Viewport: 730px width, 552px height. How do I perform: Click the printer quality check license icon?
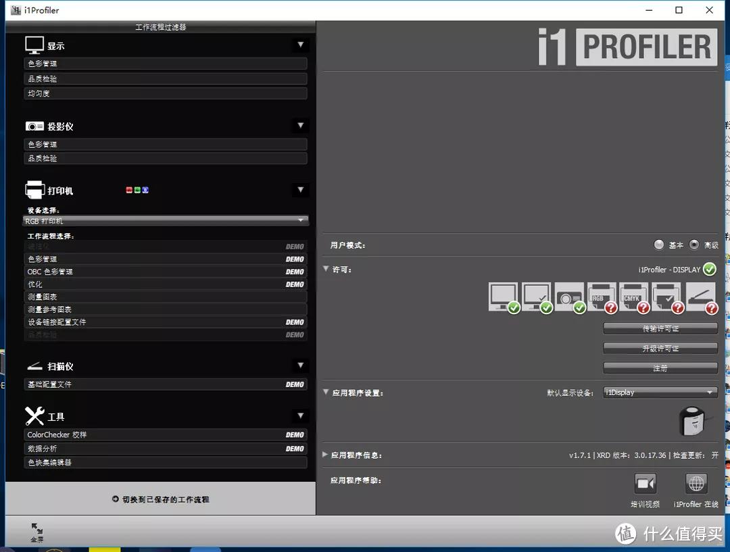(x=667, y=297)
